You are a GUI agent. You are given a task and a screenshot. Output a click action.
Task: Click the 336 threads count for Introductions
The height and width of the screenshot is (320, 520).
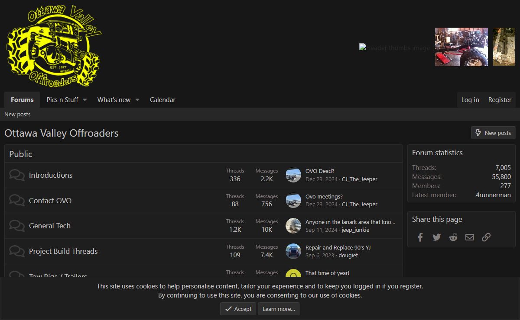[x=235, y=179]
